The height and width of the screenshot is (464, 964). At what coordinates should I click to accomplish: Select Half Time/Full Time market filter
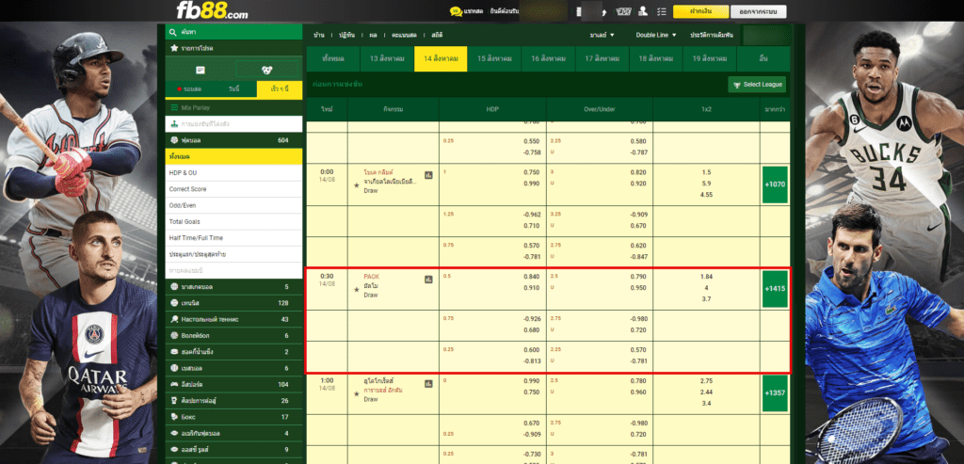(233, 238)
